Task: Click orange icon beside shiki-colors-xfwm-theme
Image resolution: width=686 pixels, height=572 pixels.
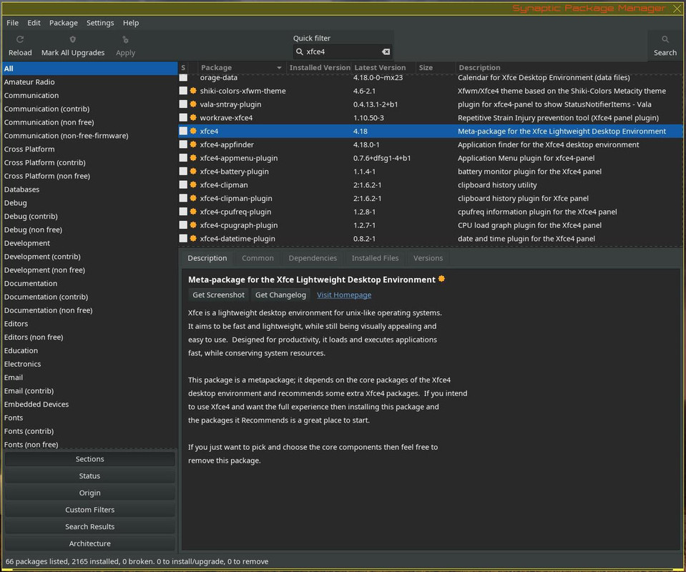Action: 193,91
